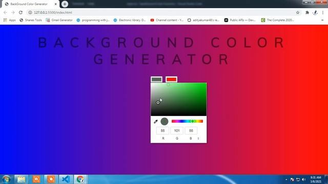Open programming with j... bookmark
328x184 pixels.
coord(93,20)
